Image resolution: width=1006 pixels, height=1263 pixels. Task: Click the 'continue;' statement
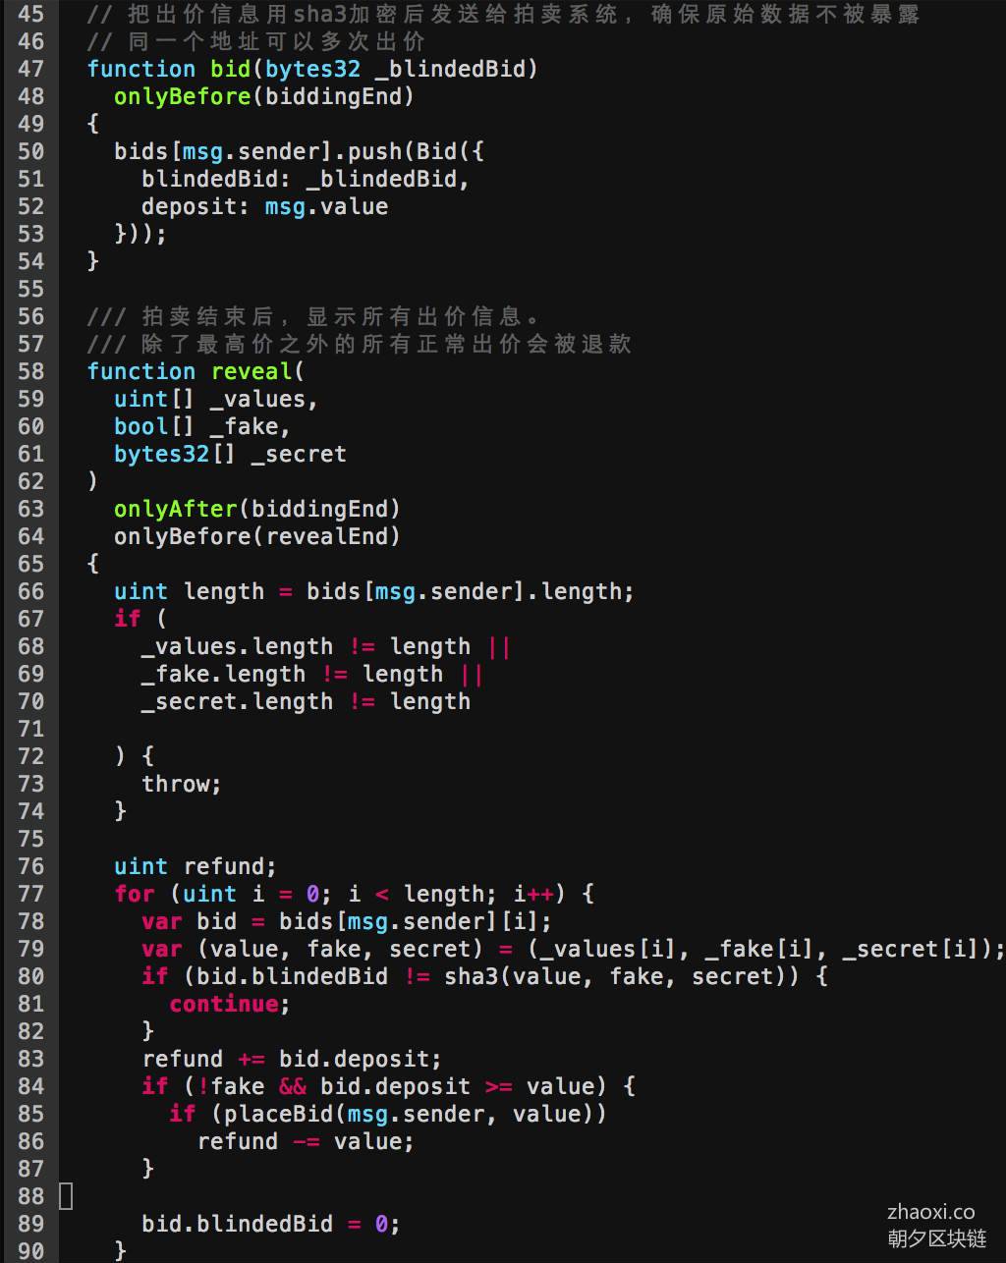click(230, 1004)
